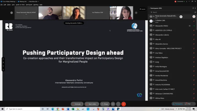Open Viber from the taskbar
This screenshot has width=197, height=111.
(108, 109)
